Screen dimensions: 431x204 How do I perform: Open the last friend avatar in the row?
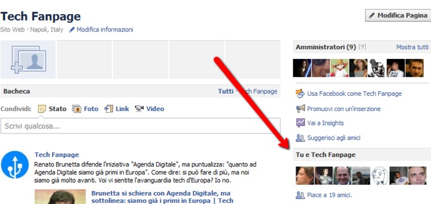tap(417, 175)
